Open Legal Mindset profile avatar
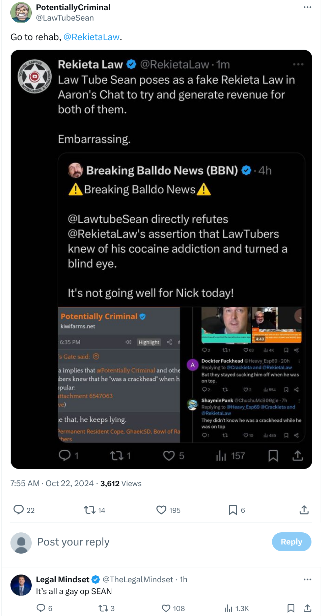The height and width of the screenshot is (616, 327). [x=21, y=585]
